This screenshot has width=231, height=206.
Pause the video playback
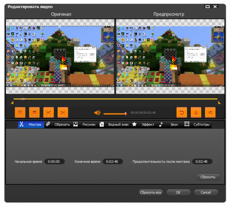(20, 112)
